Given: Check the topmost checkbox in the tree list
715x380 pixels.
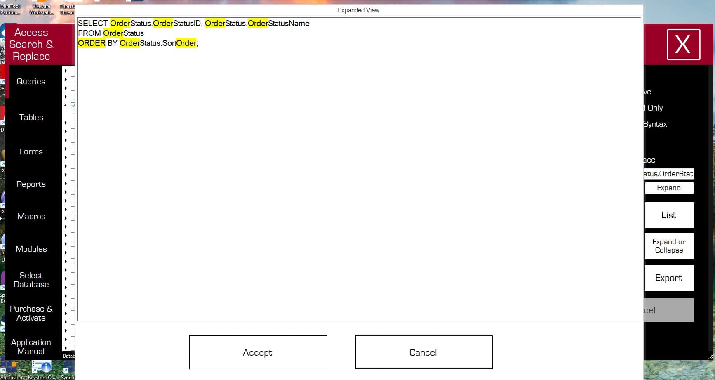Looking at the screenshot, I should click(x=73, y=71).
